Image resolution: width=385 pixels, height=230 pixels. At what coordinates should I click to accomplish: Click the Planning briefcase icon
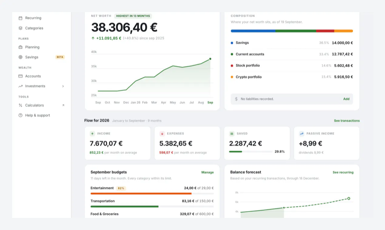(x=20, y=47)
